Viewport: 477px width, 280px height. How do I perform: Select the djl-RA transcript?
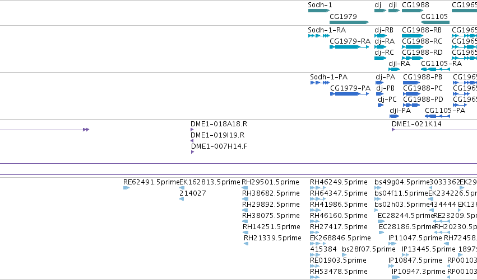pos(394,69)
